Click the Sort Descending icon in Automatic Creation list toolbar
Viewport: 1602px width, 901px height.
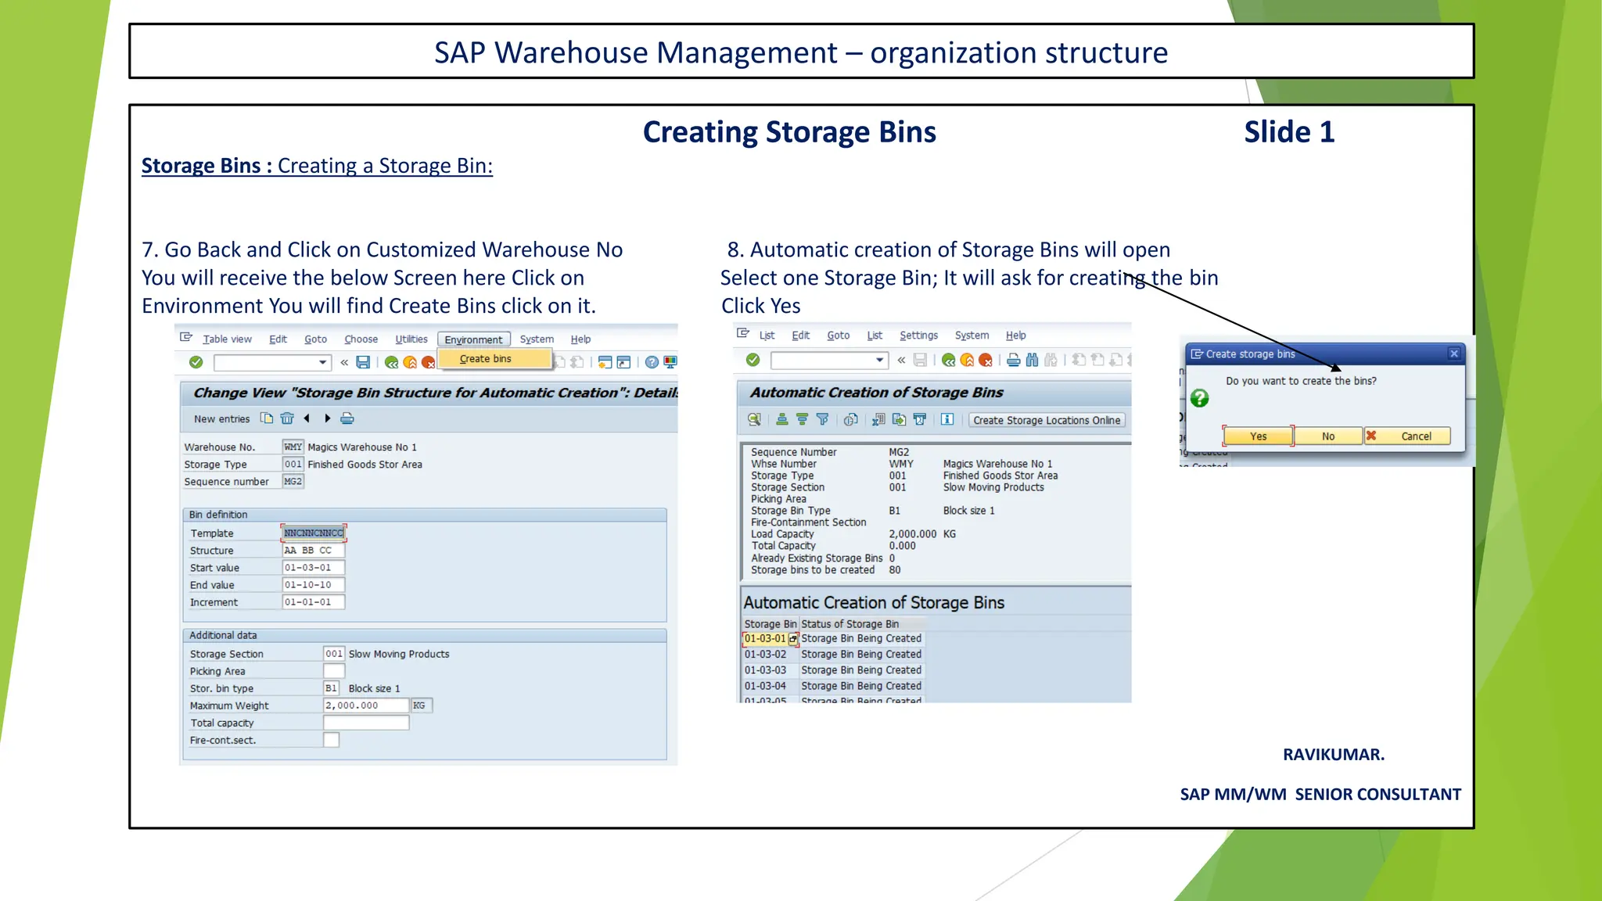(x=802, y=420)
